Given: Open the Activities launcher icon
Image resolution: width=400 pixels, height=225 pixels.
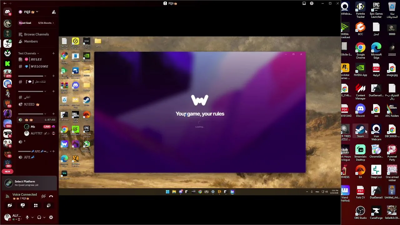Looking at the screenshot, I should click(36, 205).
